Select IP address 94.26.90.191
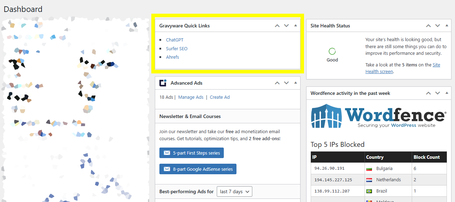The image size is (455, 202). [x=329, y=169]
